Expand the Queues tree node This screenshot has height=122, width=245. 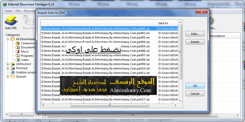[x=8, y=76]
